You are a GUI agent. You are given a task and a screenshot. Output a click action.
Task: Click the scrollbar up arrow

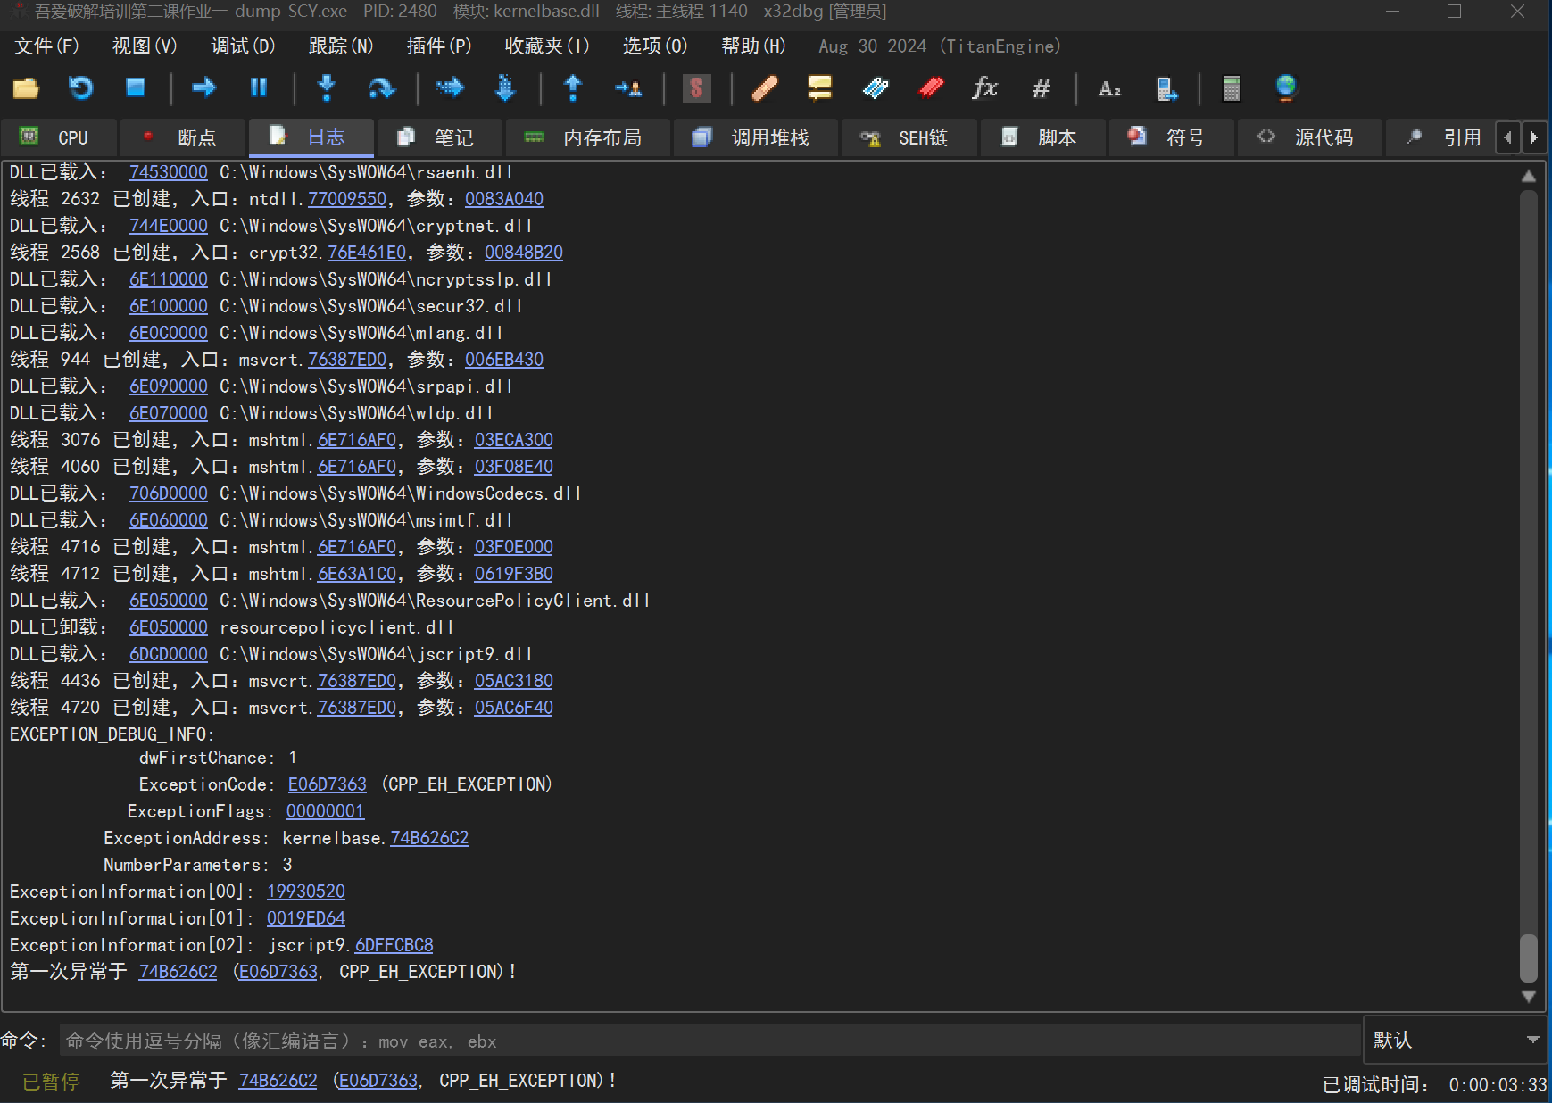tap(1528, 176)
